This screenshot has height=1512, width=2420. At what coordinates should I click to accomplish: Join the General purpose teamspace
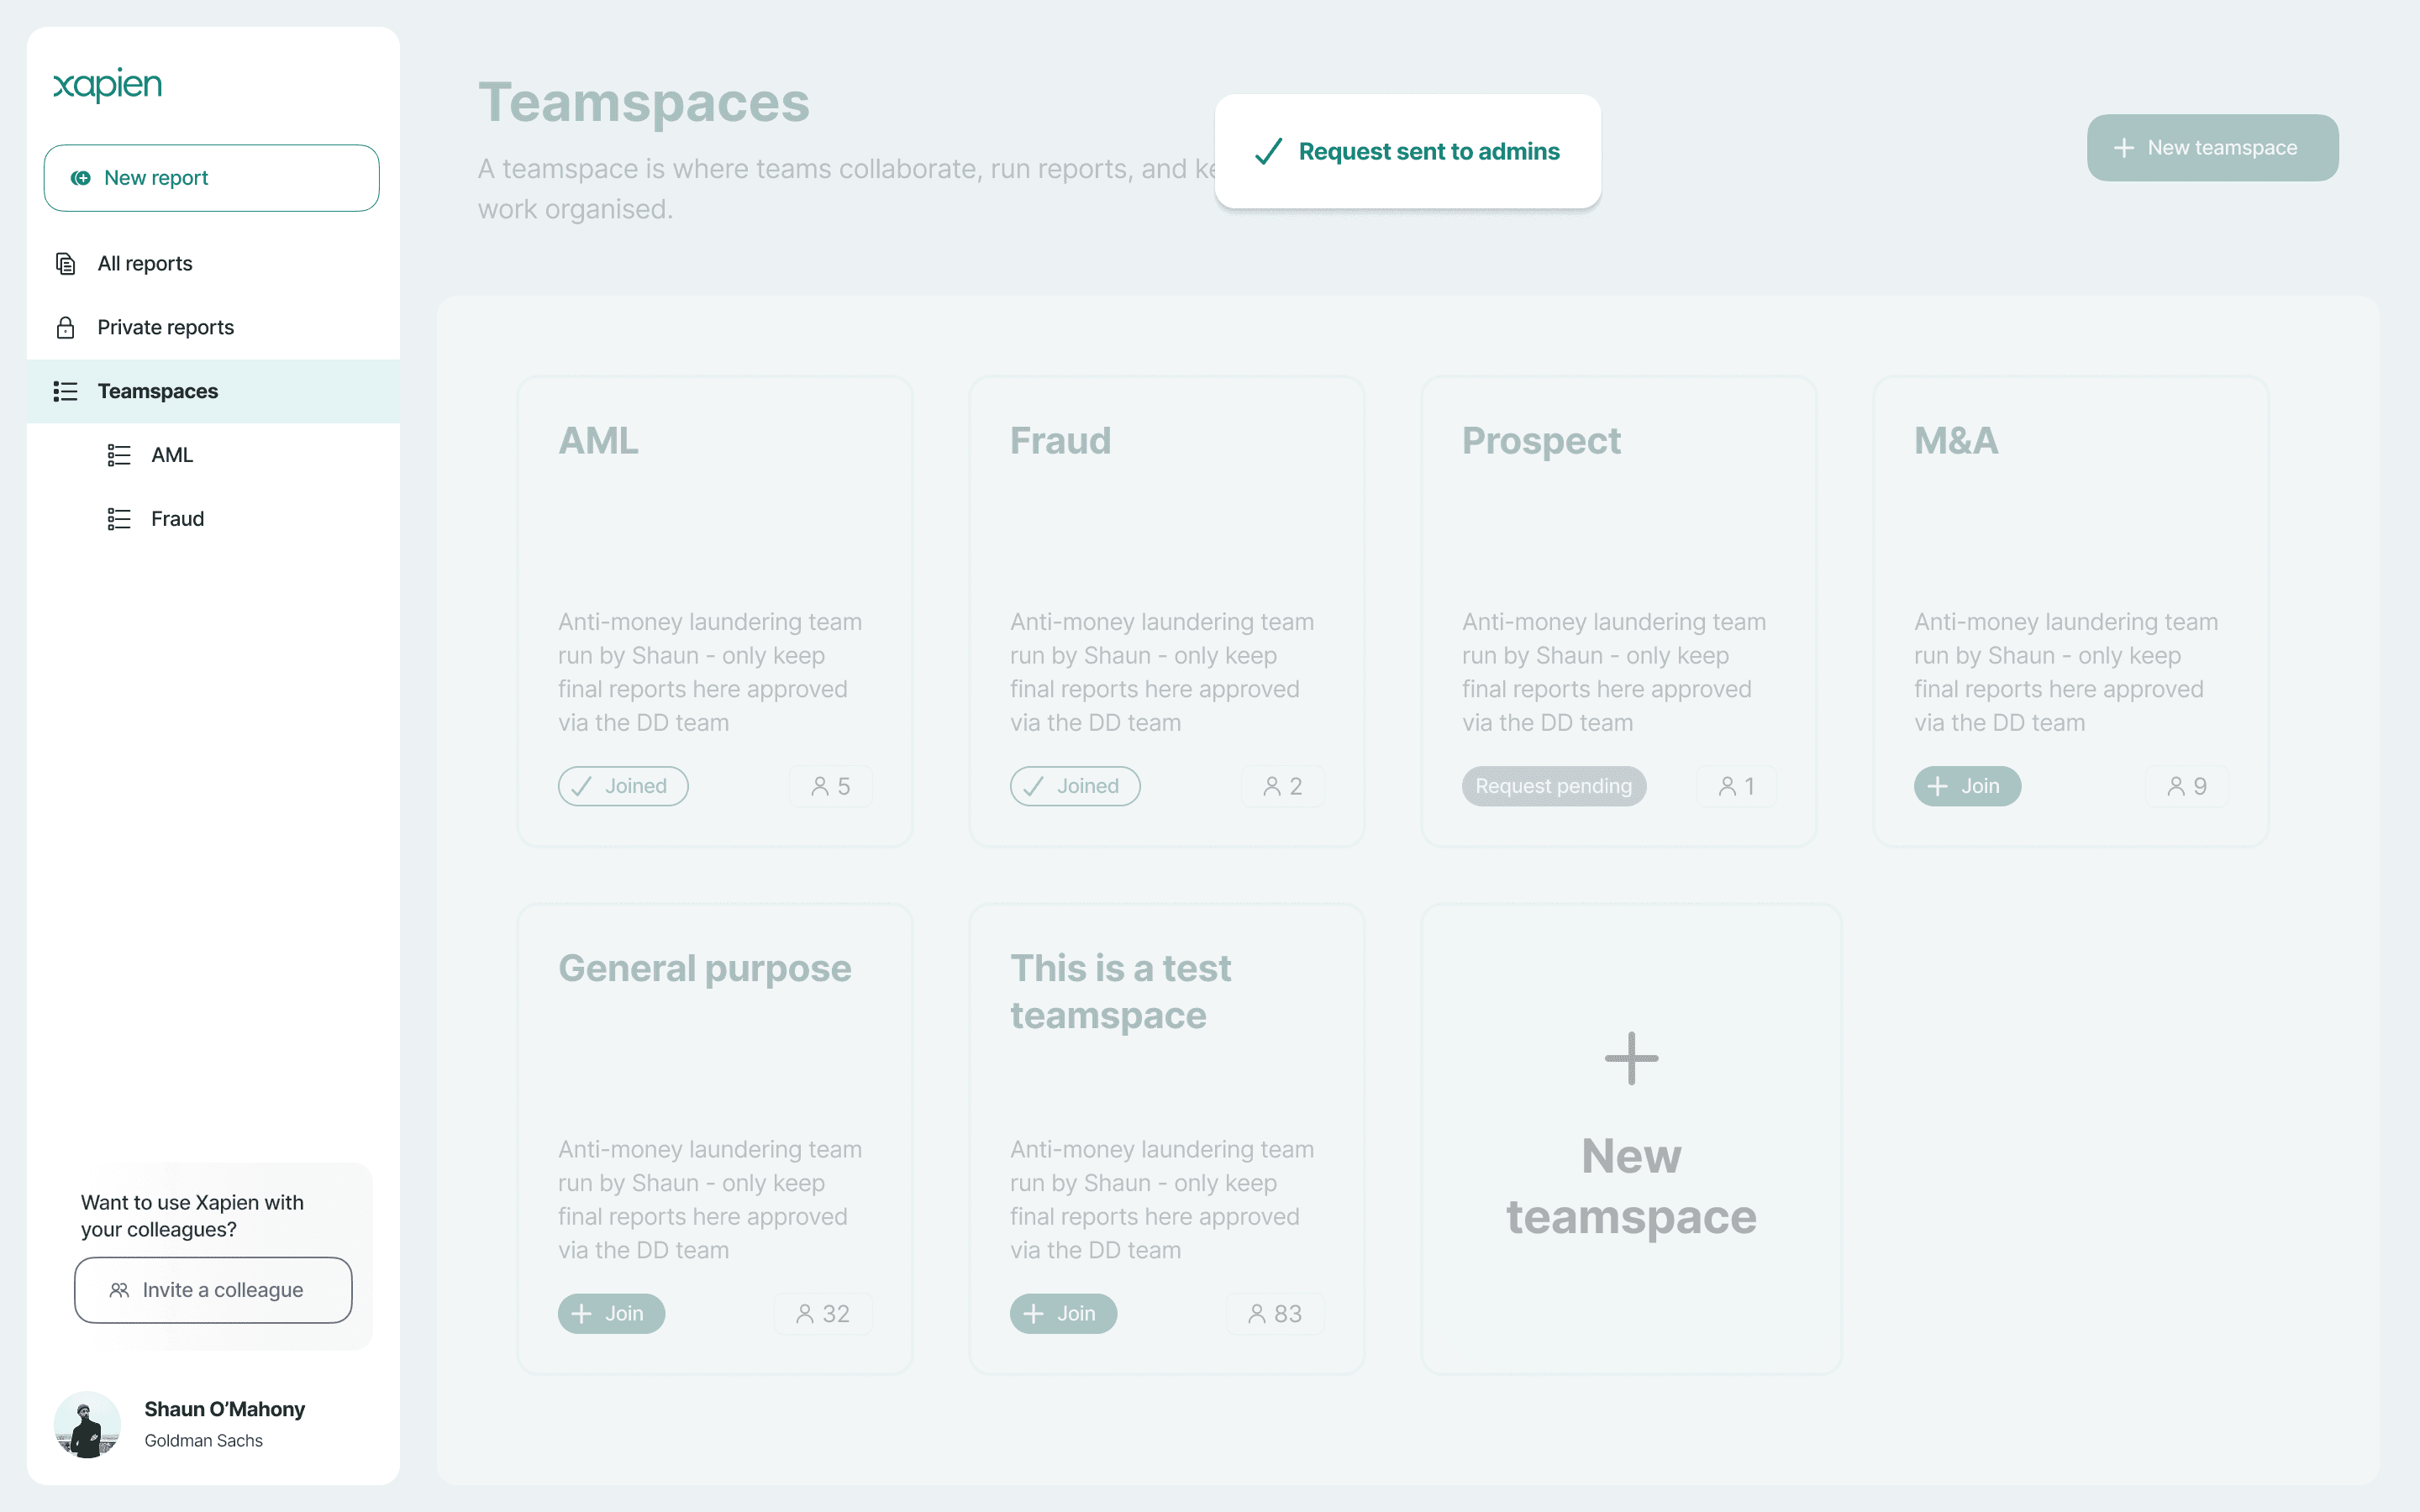(x=611, y=1314)
